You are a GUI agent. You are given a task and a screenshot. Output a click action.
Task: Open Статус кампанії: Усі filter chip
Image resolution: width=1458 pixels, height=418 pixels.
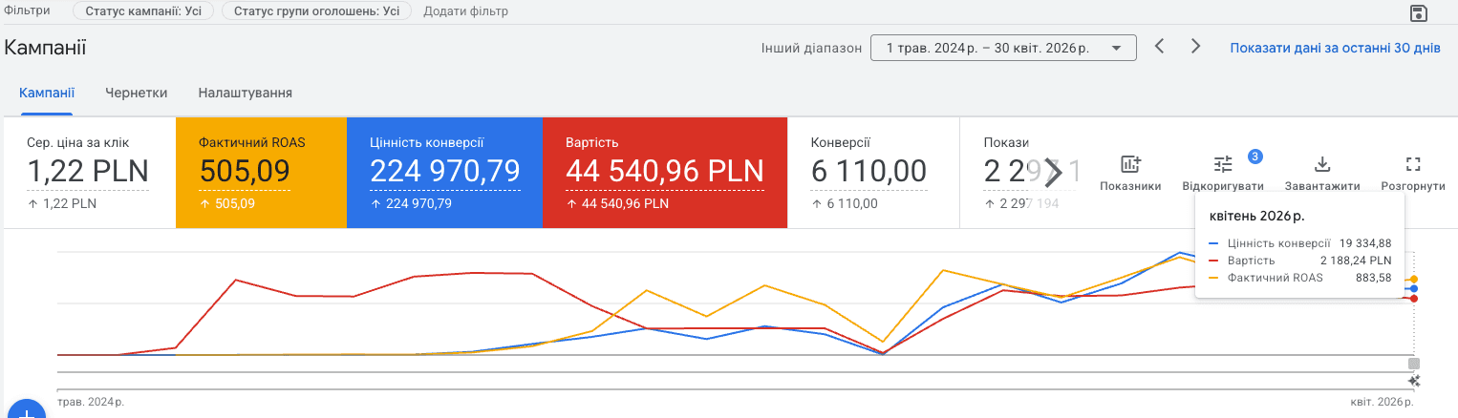(x=143, y=11)
